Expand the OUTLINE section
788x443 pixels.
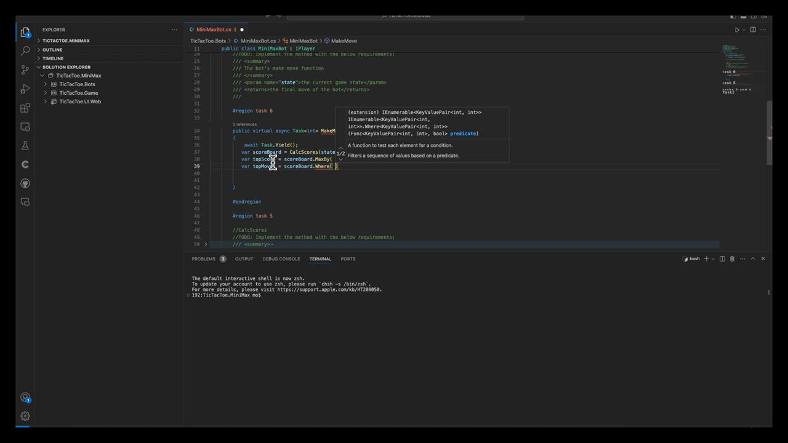[x=52, y=50]
